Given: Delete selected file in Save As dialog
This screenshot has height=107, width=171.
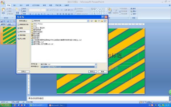Looking at the screenshot, I should (99, 21).
